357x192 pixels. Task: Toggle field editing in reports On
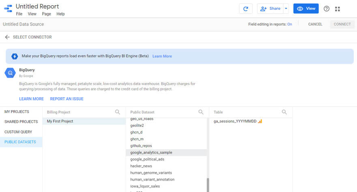pyautogui.click(x=290, y=24)
